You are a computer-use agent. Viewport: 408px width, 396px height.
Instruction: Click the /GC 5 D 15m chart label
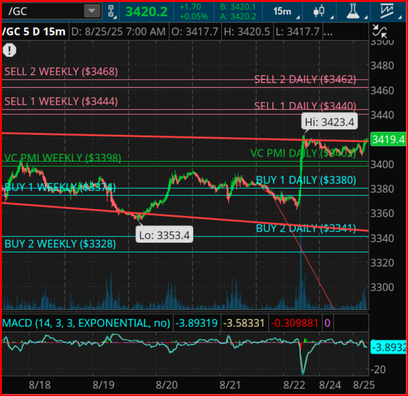click(34, 31)
